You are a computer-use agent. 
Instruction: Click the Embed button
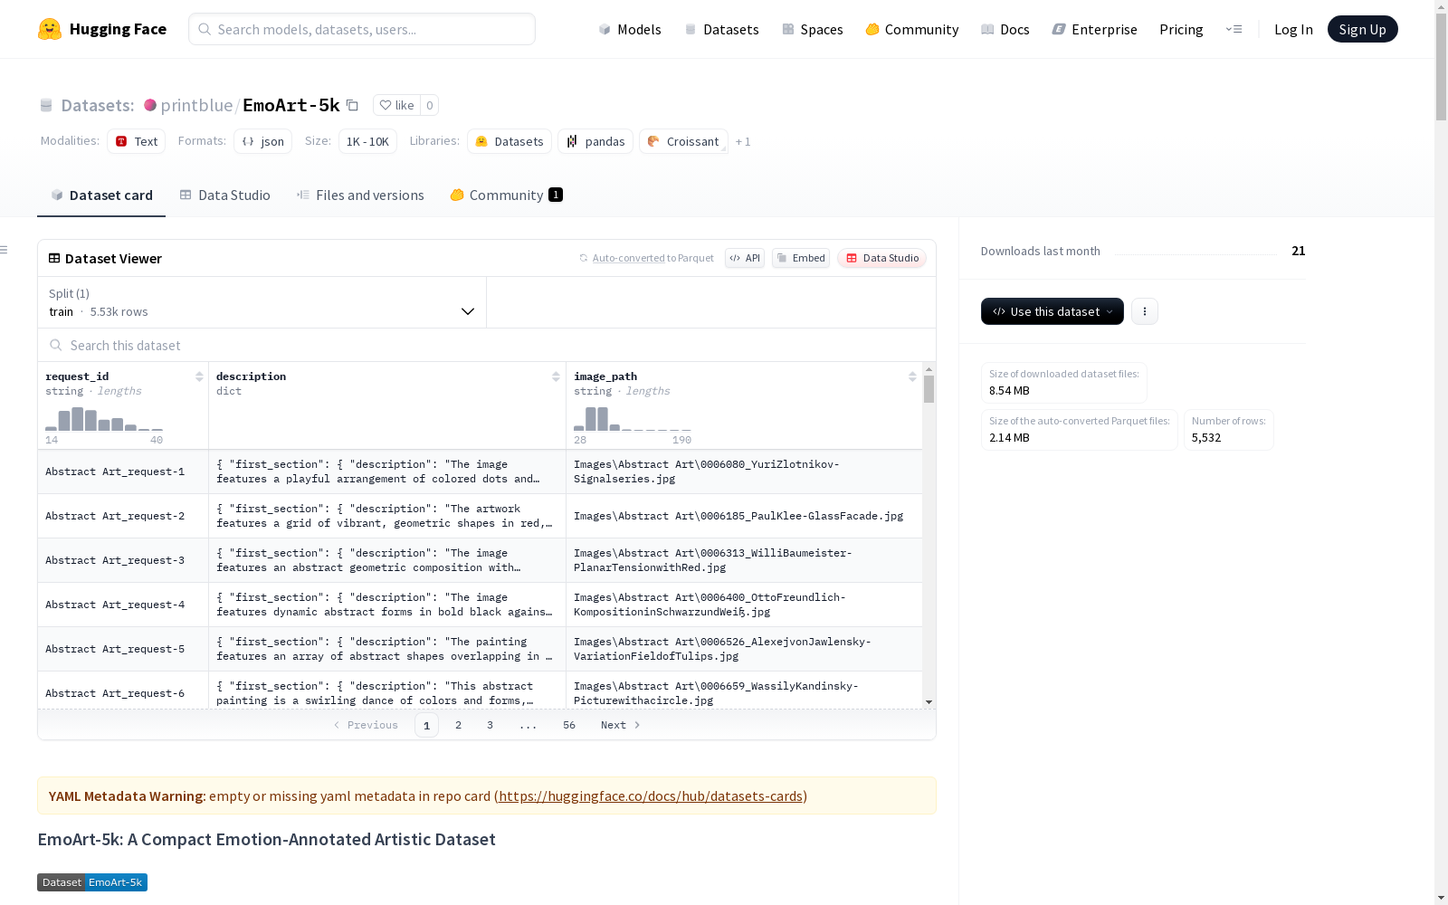click(801, 258)
